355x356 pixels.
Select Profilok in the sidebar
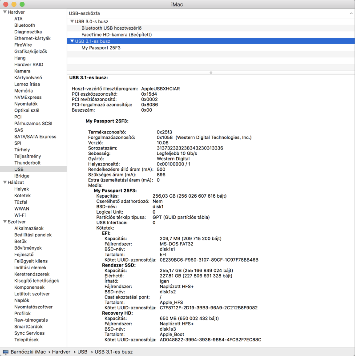pyautogui.click(x=23, y=314)
